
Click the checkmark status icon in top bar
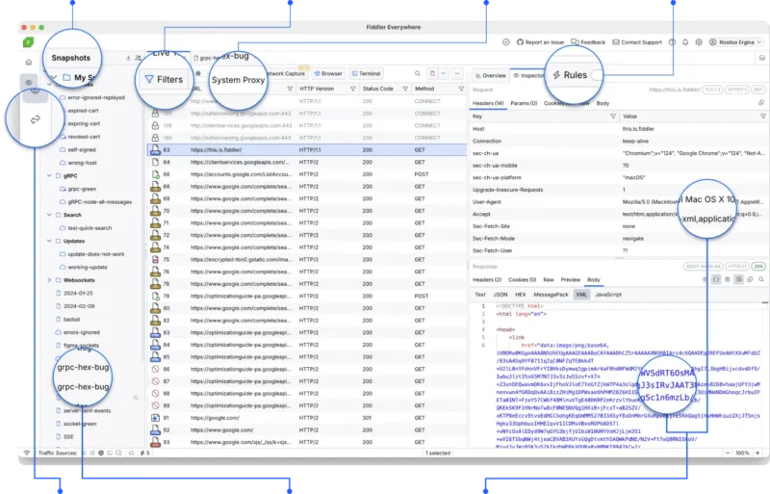tap(506, 42)
